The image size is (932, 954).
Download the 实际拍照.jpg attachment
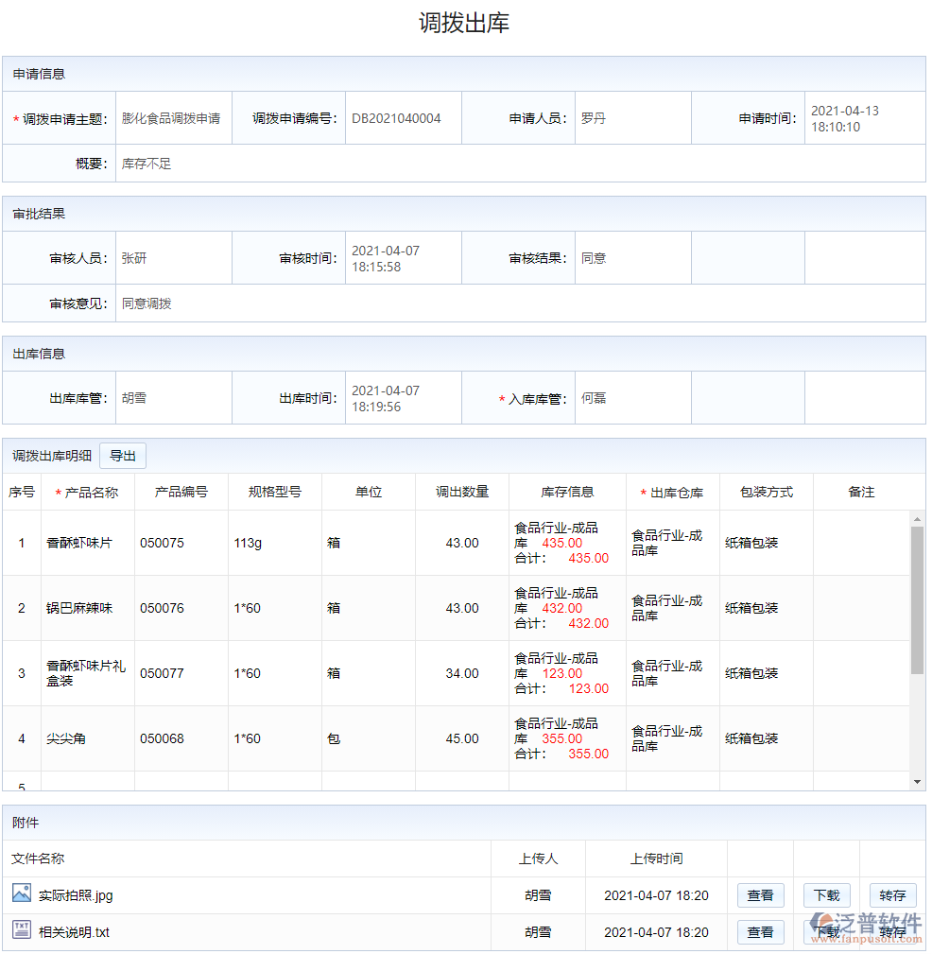coord(826,895)
